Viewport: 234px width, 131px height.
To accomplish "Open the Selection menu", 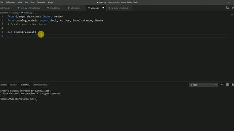I will [11, 3].
